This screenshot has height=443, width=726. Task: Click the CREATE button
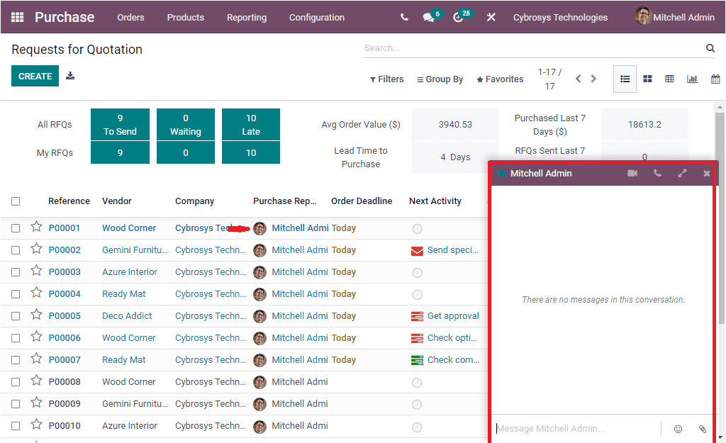point(35,74)
